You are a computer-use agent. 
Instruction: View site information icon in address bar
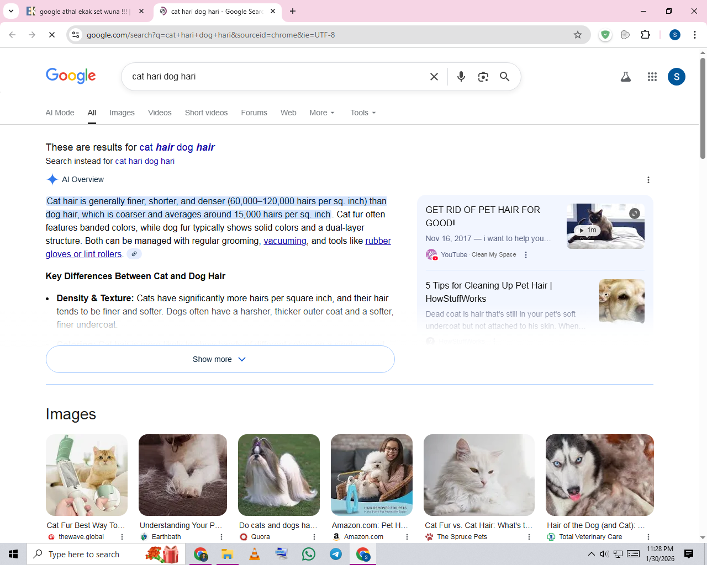point(76,35)
